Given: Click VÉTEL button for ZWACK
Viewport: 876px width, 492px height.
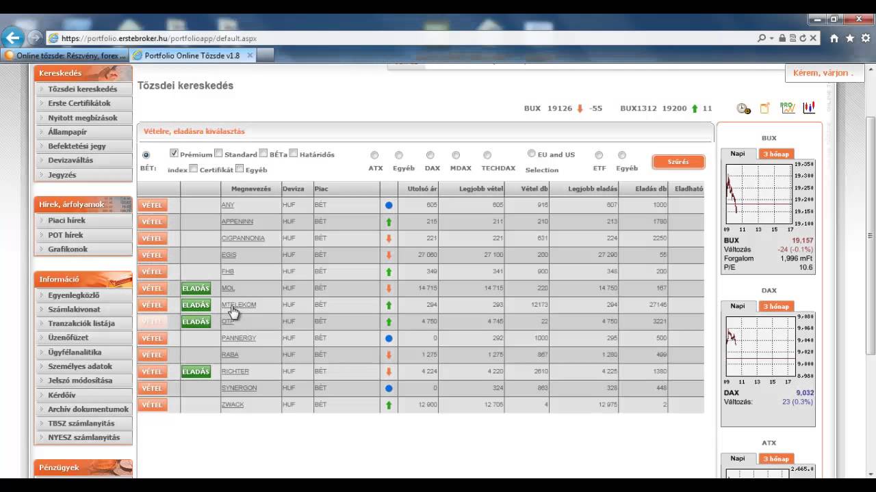Looking at the screenshot, I should pos(152,405).
